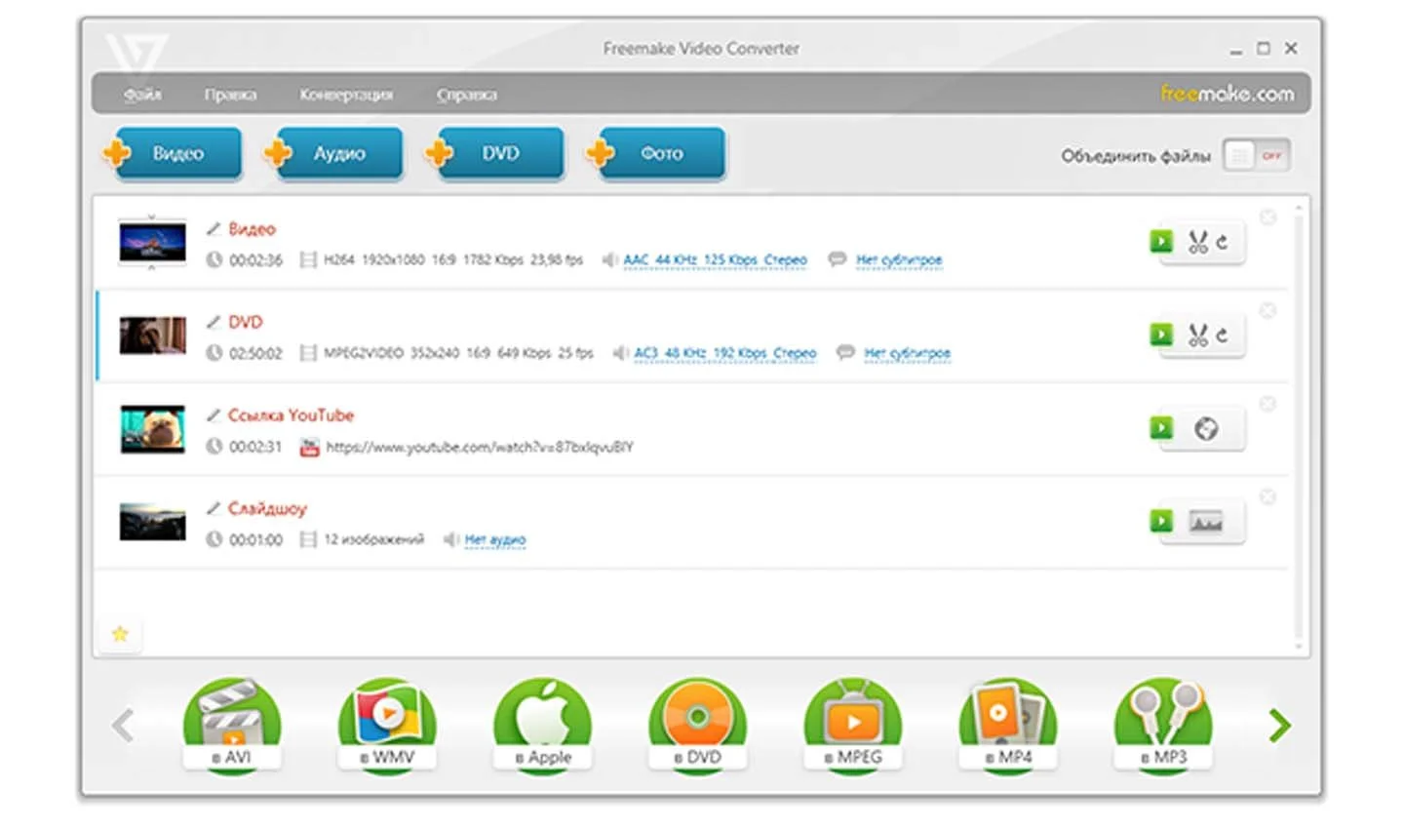Open the scissors editor for Видео row

1197,242
